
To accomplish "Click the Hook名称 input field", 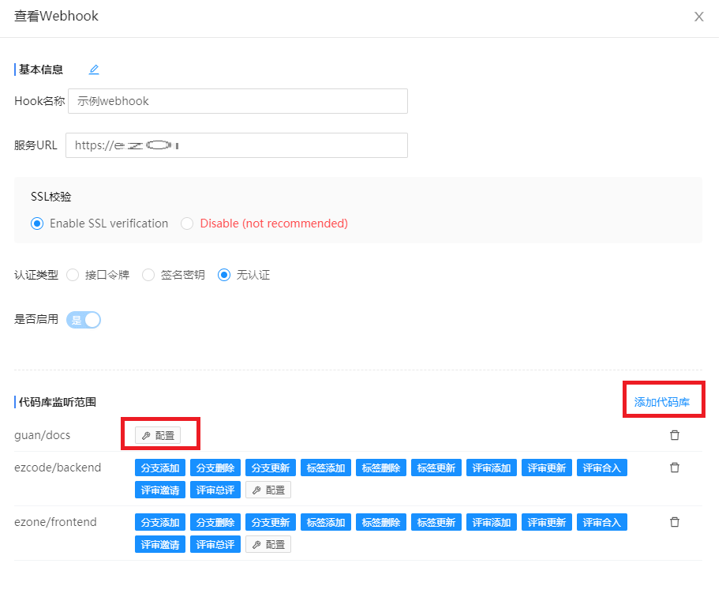I will tap(237, 101).
